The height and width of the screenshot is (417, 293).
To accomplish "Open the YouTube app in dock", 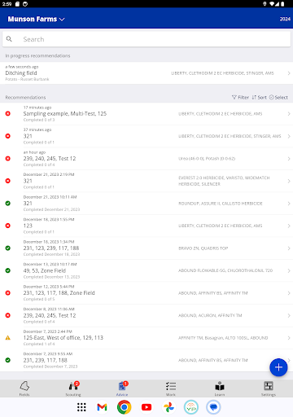I will [x=146, y=407].
